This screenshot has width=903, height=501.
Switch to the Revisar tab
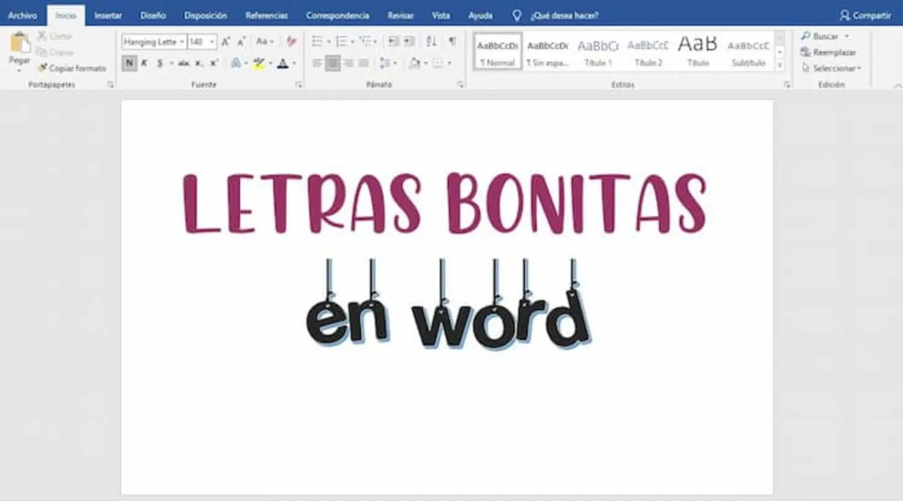pyautogui.click(x=401, y=15)
